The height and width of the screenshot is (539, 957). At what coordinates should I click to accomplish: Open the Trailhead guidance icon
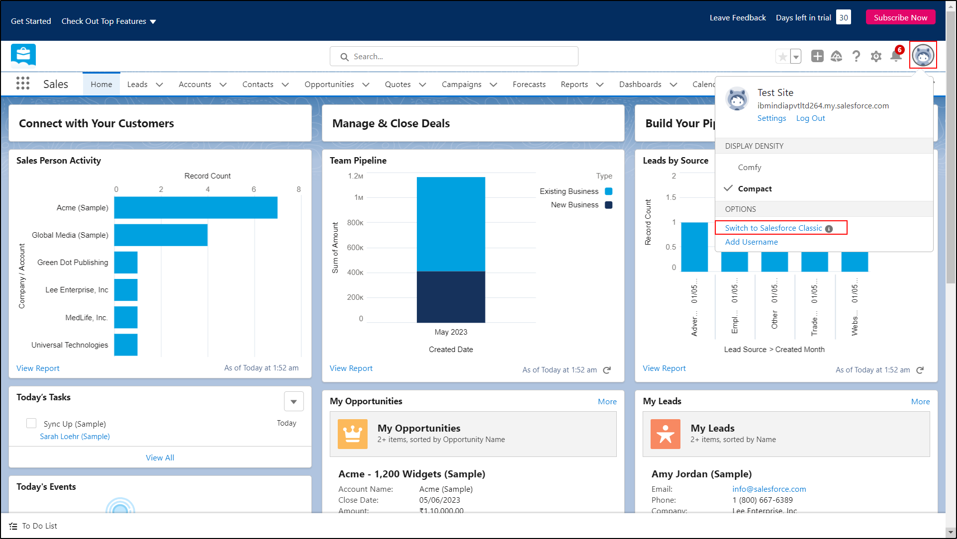[837, 56]
